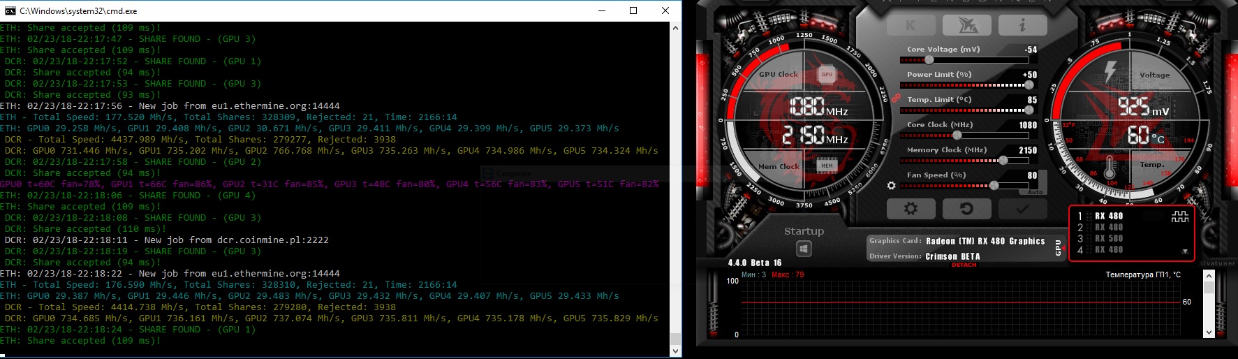Image resolution: width=1238 pixels, height=359 pixels.
Task: Open the cmd.exe window system menu icon
Action: (x=10, y=10)
